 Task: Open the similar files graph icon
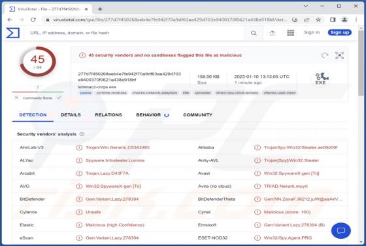[x=340, y=55]
